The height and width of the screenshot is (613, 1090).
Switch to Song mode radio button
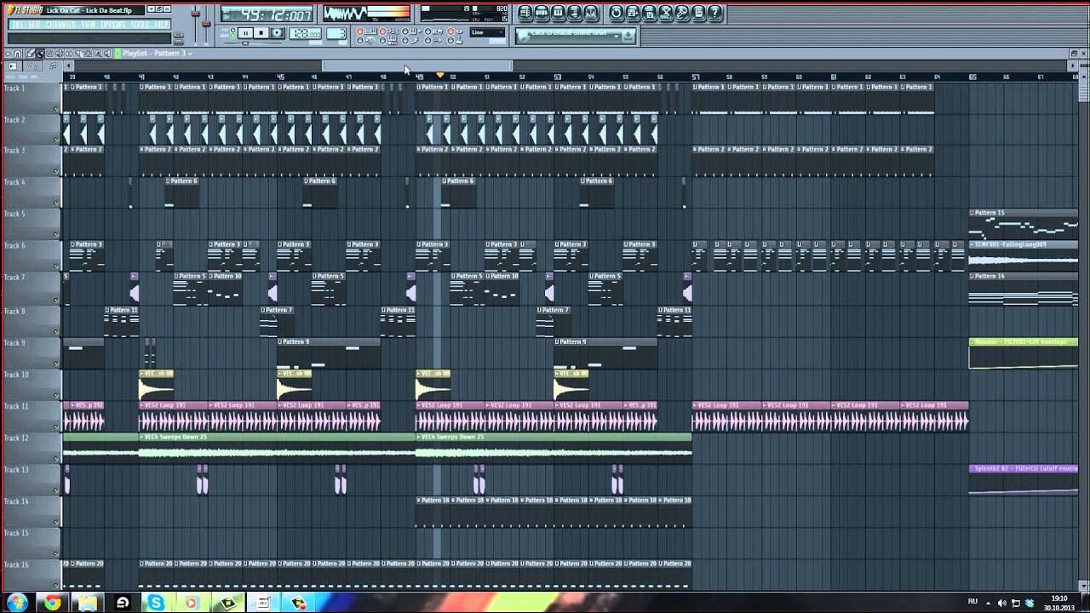coord(232,36)
